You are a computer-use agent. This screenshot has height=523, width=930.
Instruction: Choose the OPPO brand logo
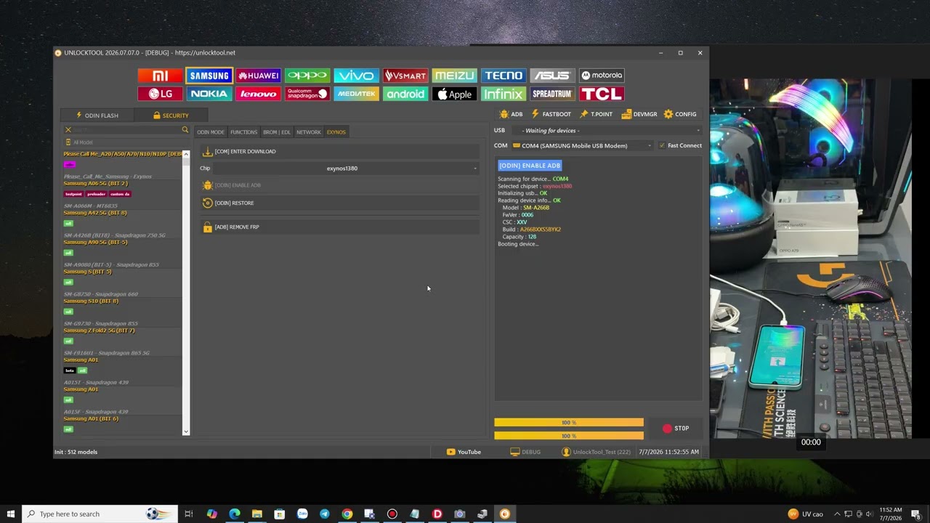(x=307, y=76)
